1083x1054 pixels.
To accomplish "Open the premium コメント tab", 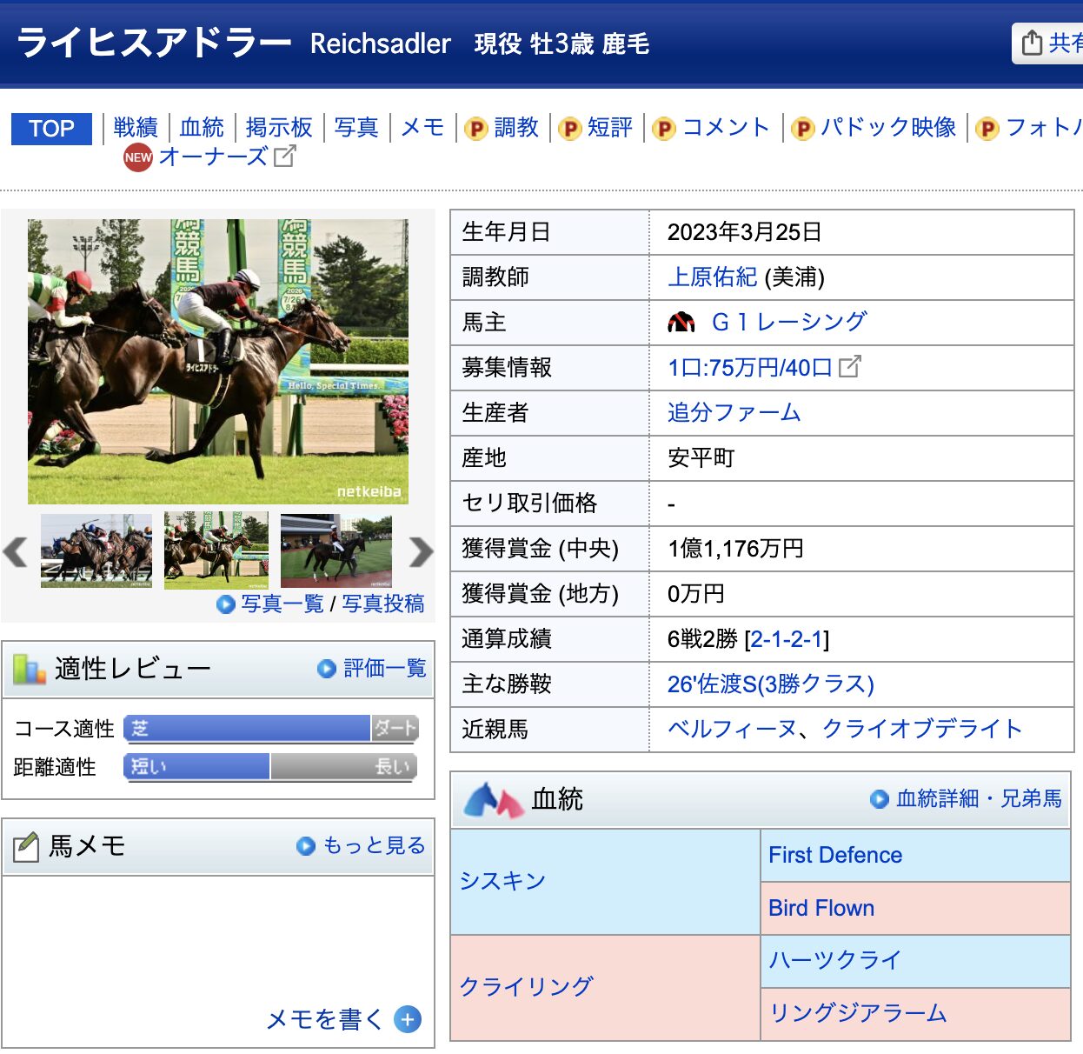I will [x=727, y=128].
